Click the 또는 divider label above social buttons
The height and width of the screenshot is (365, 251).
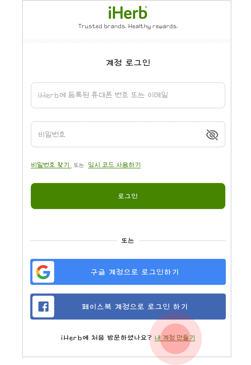pos(128,241)
